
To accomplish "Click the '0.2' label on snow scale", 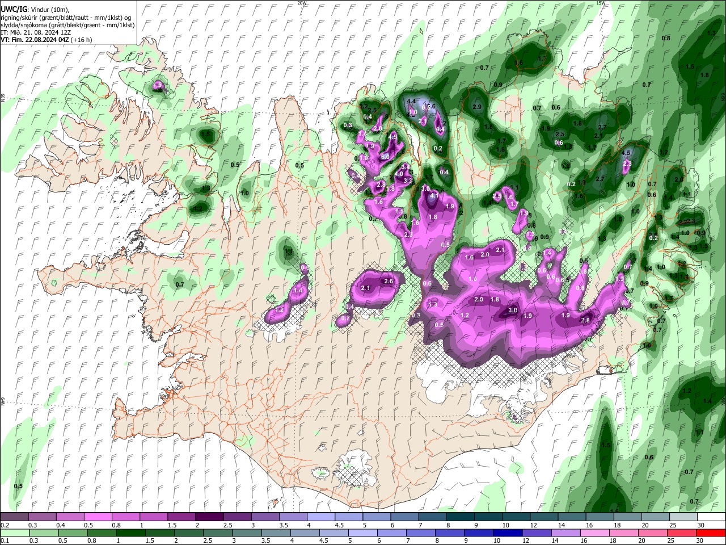I will click(x=5, y=525).
